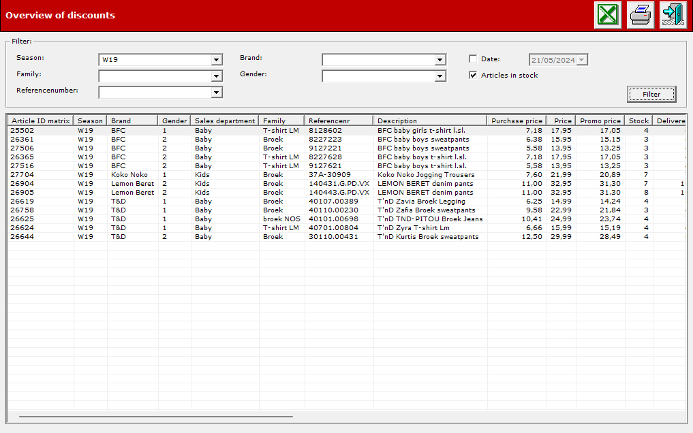Select BFC baby girls t-shirt l.sl. description

(421, 130)
